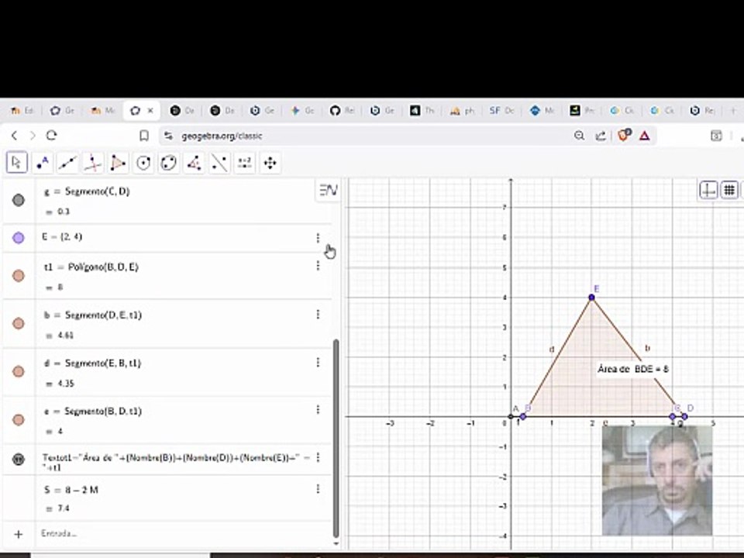Screen dimensions: 744x558
Task: Toggle axes display in graphics view
Action: 708,191
